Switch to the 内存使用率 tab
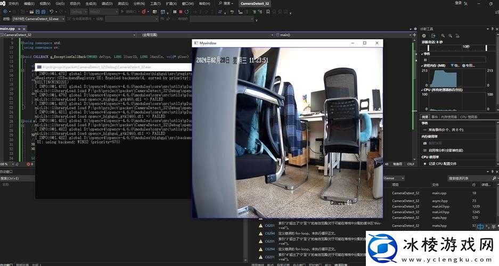Screen dimensions: 499x266 pyautogui.click(x=449, y=117)
